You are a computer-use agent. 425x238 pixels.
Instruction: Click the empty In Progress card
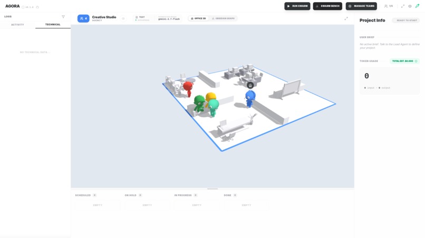point(197,205)
